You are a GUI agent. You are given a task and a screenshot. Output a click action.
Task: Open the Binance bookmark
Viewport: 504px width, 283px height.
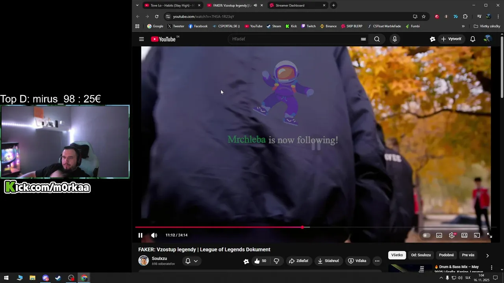click(x=328, y=26)
